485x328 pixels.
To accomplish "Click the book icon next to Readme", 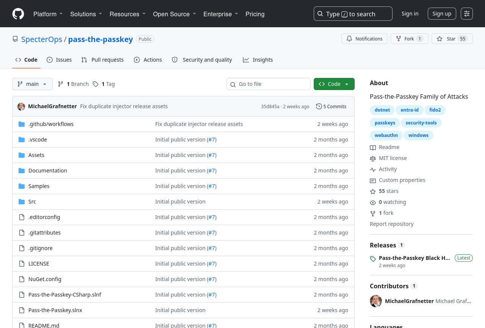I will click(373, 148).
